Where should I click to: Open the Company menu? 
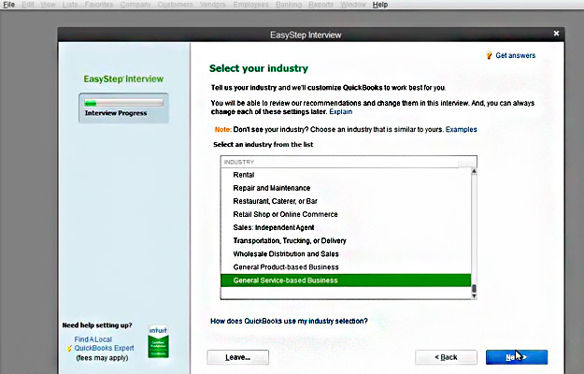point(135,5)
